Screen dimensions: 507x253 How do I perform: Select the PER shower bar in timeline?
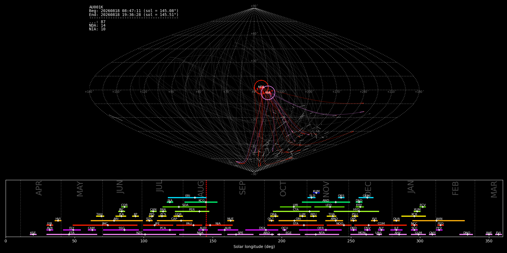coord(192,211)
